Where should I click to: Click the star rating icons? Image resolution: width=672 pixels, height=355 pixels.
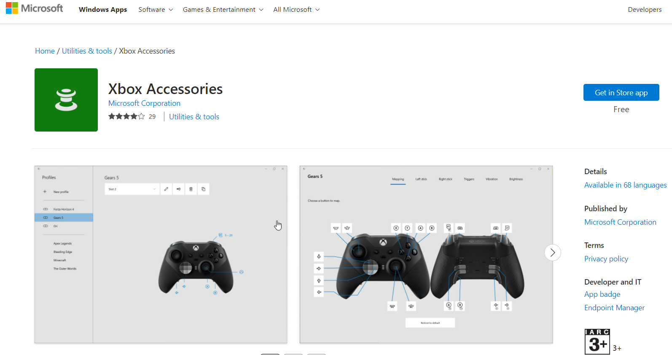(126, 116)
